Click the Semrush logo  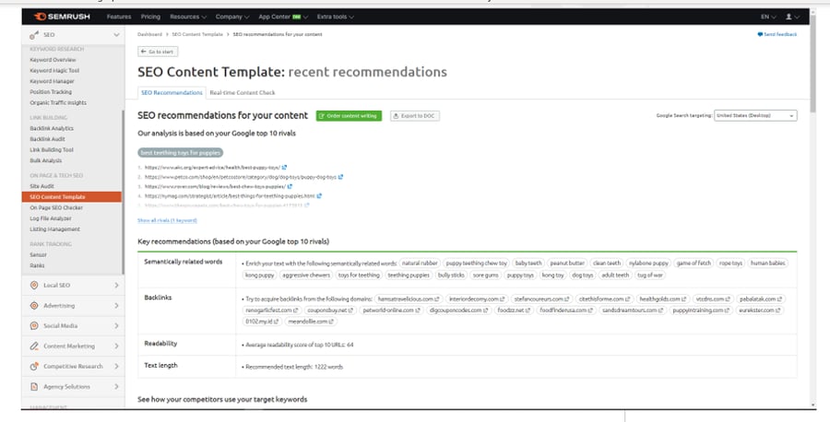(x=62, y=17)
